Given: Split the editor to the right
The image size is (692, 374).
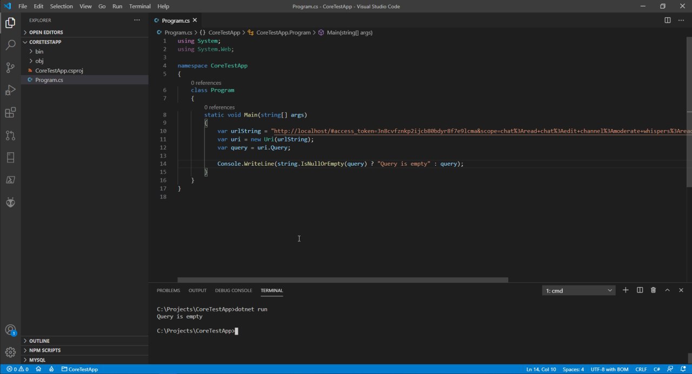Looking at the screenshot, I should pos(668,21).
